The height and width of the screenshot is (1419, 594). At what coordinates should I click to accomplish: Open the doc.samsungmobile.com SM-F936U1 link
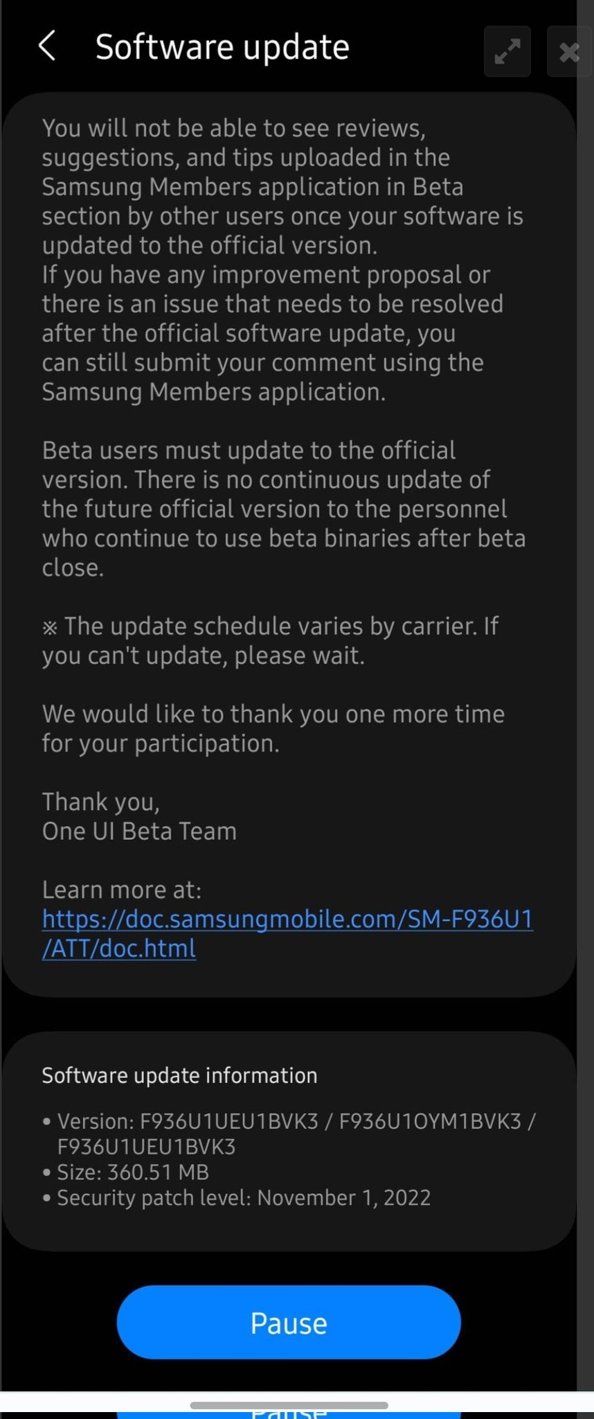click(x=287, y=919)
